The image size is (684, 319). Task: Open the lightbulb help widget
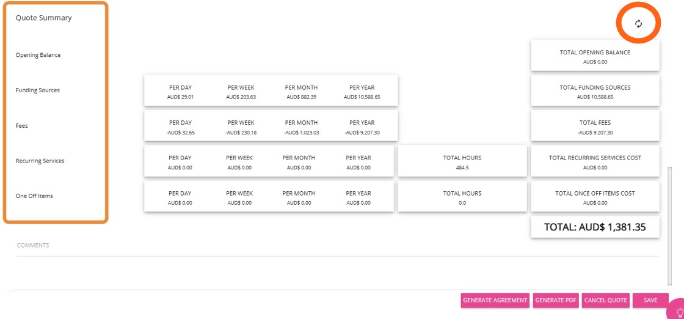[677, 311]
